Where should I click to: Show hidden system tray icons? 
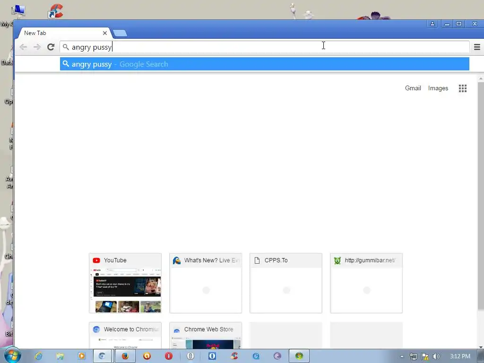coord(402,356)
